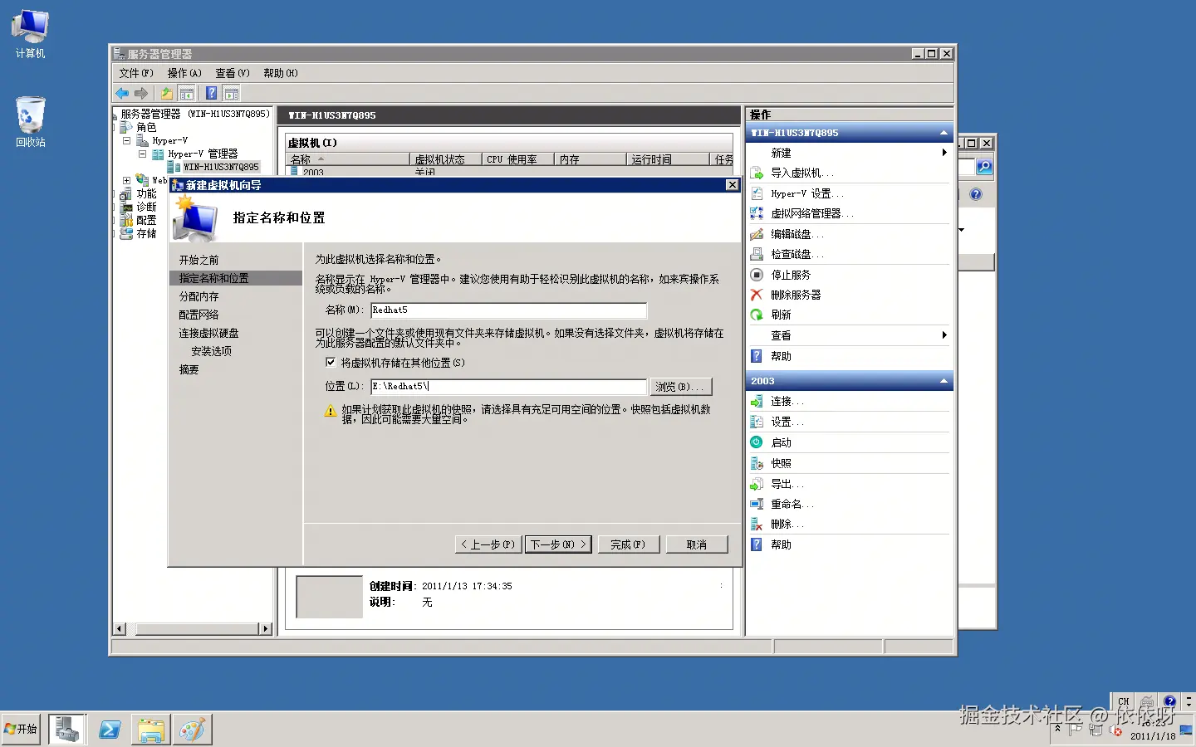The width and height of the screenshot is (1196, 747).
Task: Click 重命名 rename action
Action: (792, 504)
